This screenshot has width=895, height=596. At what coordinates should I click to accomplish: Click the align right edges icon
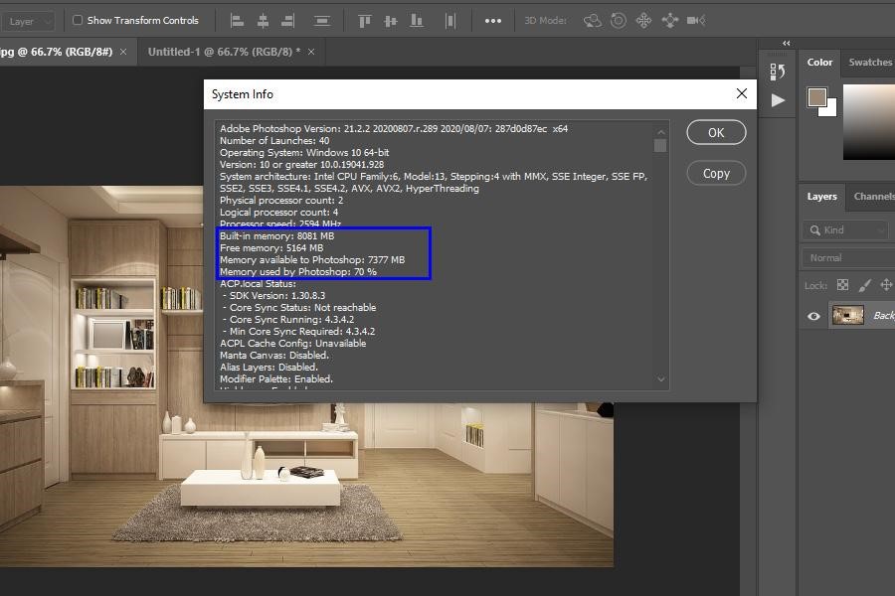click(288, 20)
